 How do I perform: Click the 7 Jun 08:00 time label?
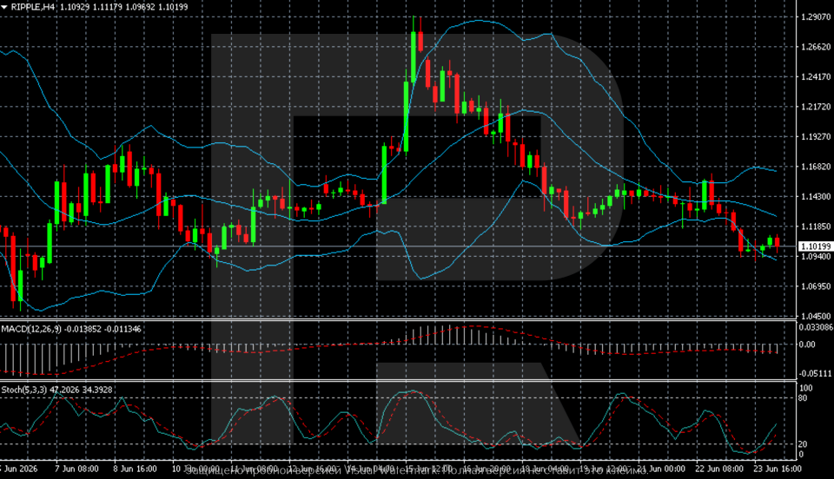pyautogui.click(x=76, y=469)
